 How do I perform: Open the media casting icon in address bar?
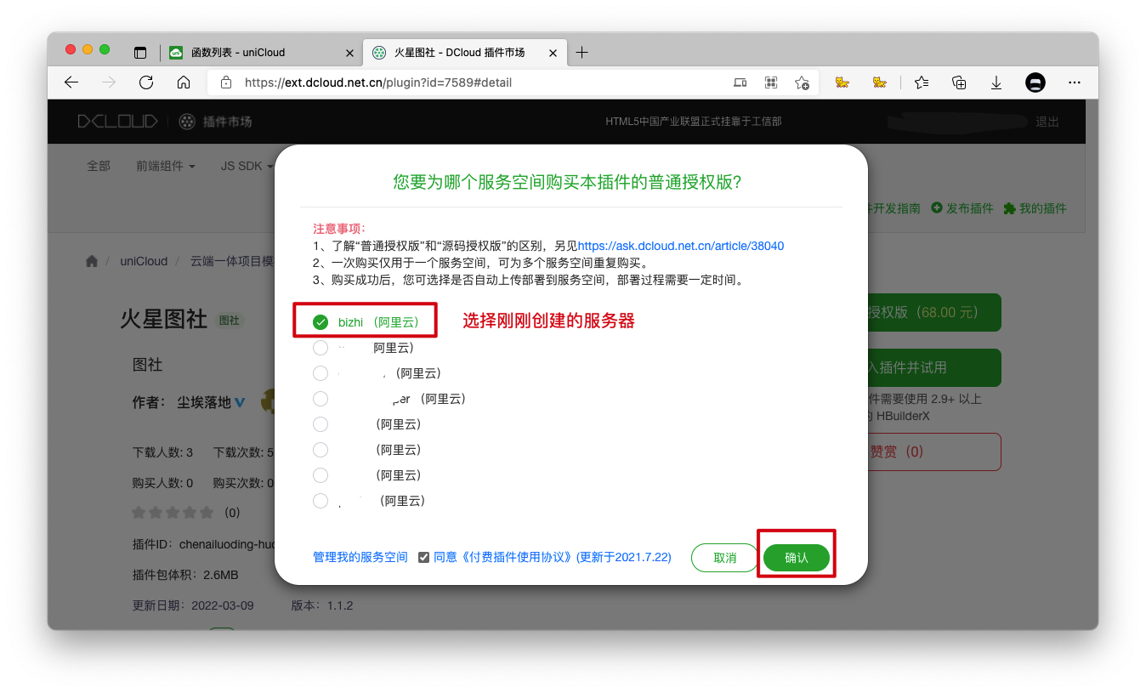(740, 82)
